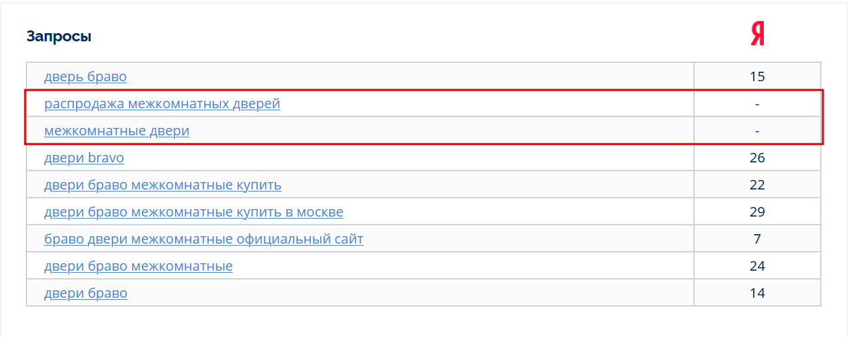
Task: Select position value 26 cell
Action: tap(757, 158)
